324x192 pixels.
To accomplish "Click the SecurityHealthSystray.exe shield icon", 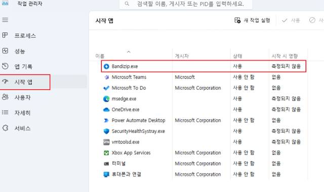I will click(x=106, y=131).
